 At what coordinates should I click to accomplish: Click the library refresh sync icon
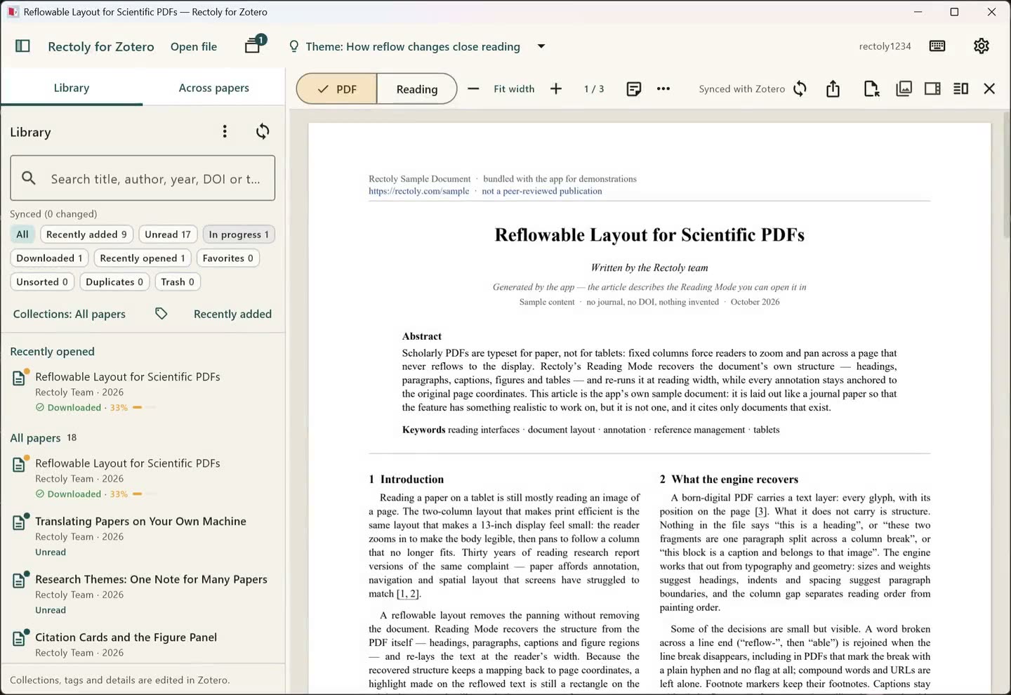[x=263, y=131]
